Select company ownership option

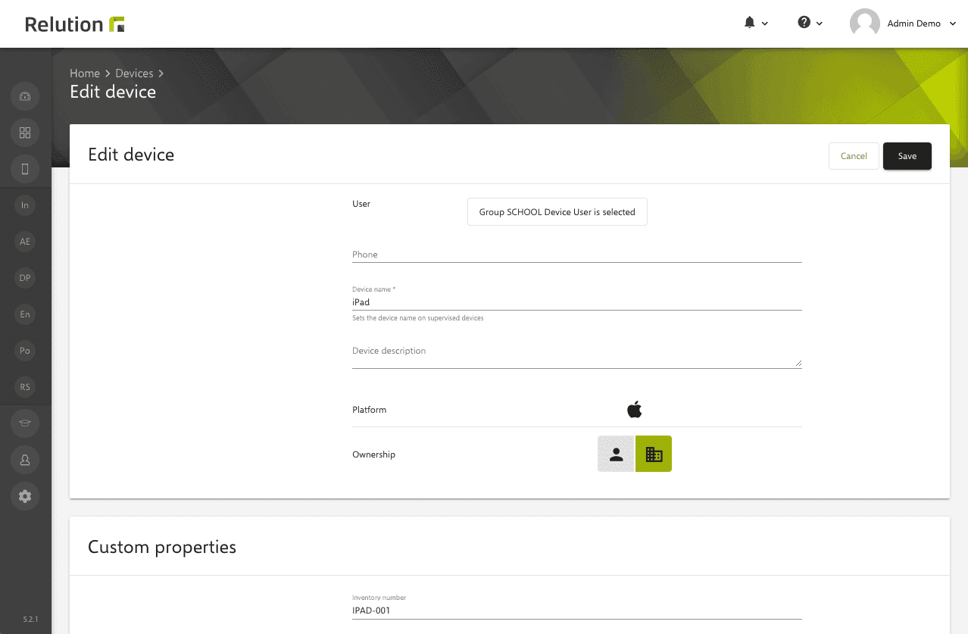(x=654, y=454)
